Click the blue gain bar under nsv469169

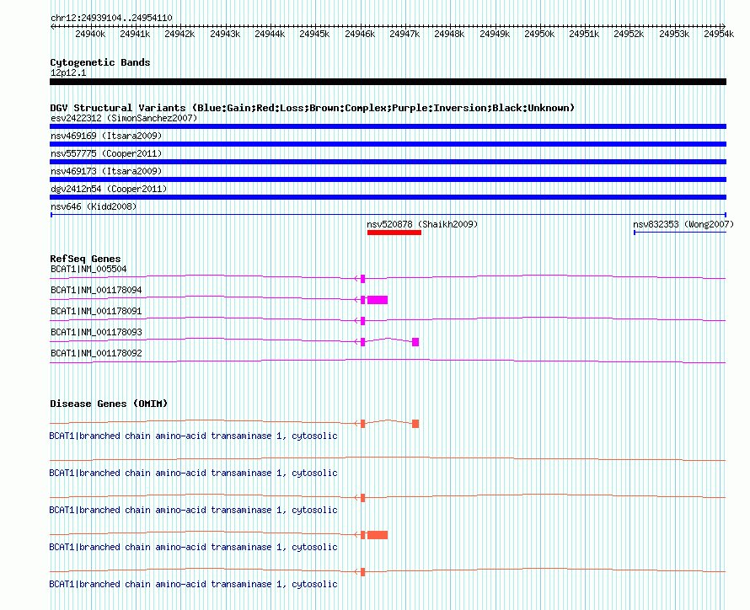pyautogui.click(x=388, y=144)
